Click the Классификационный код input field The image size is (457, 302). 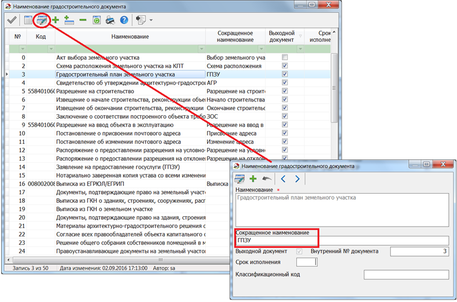click(x=407, y=274)
